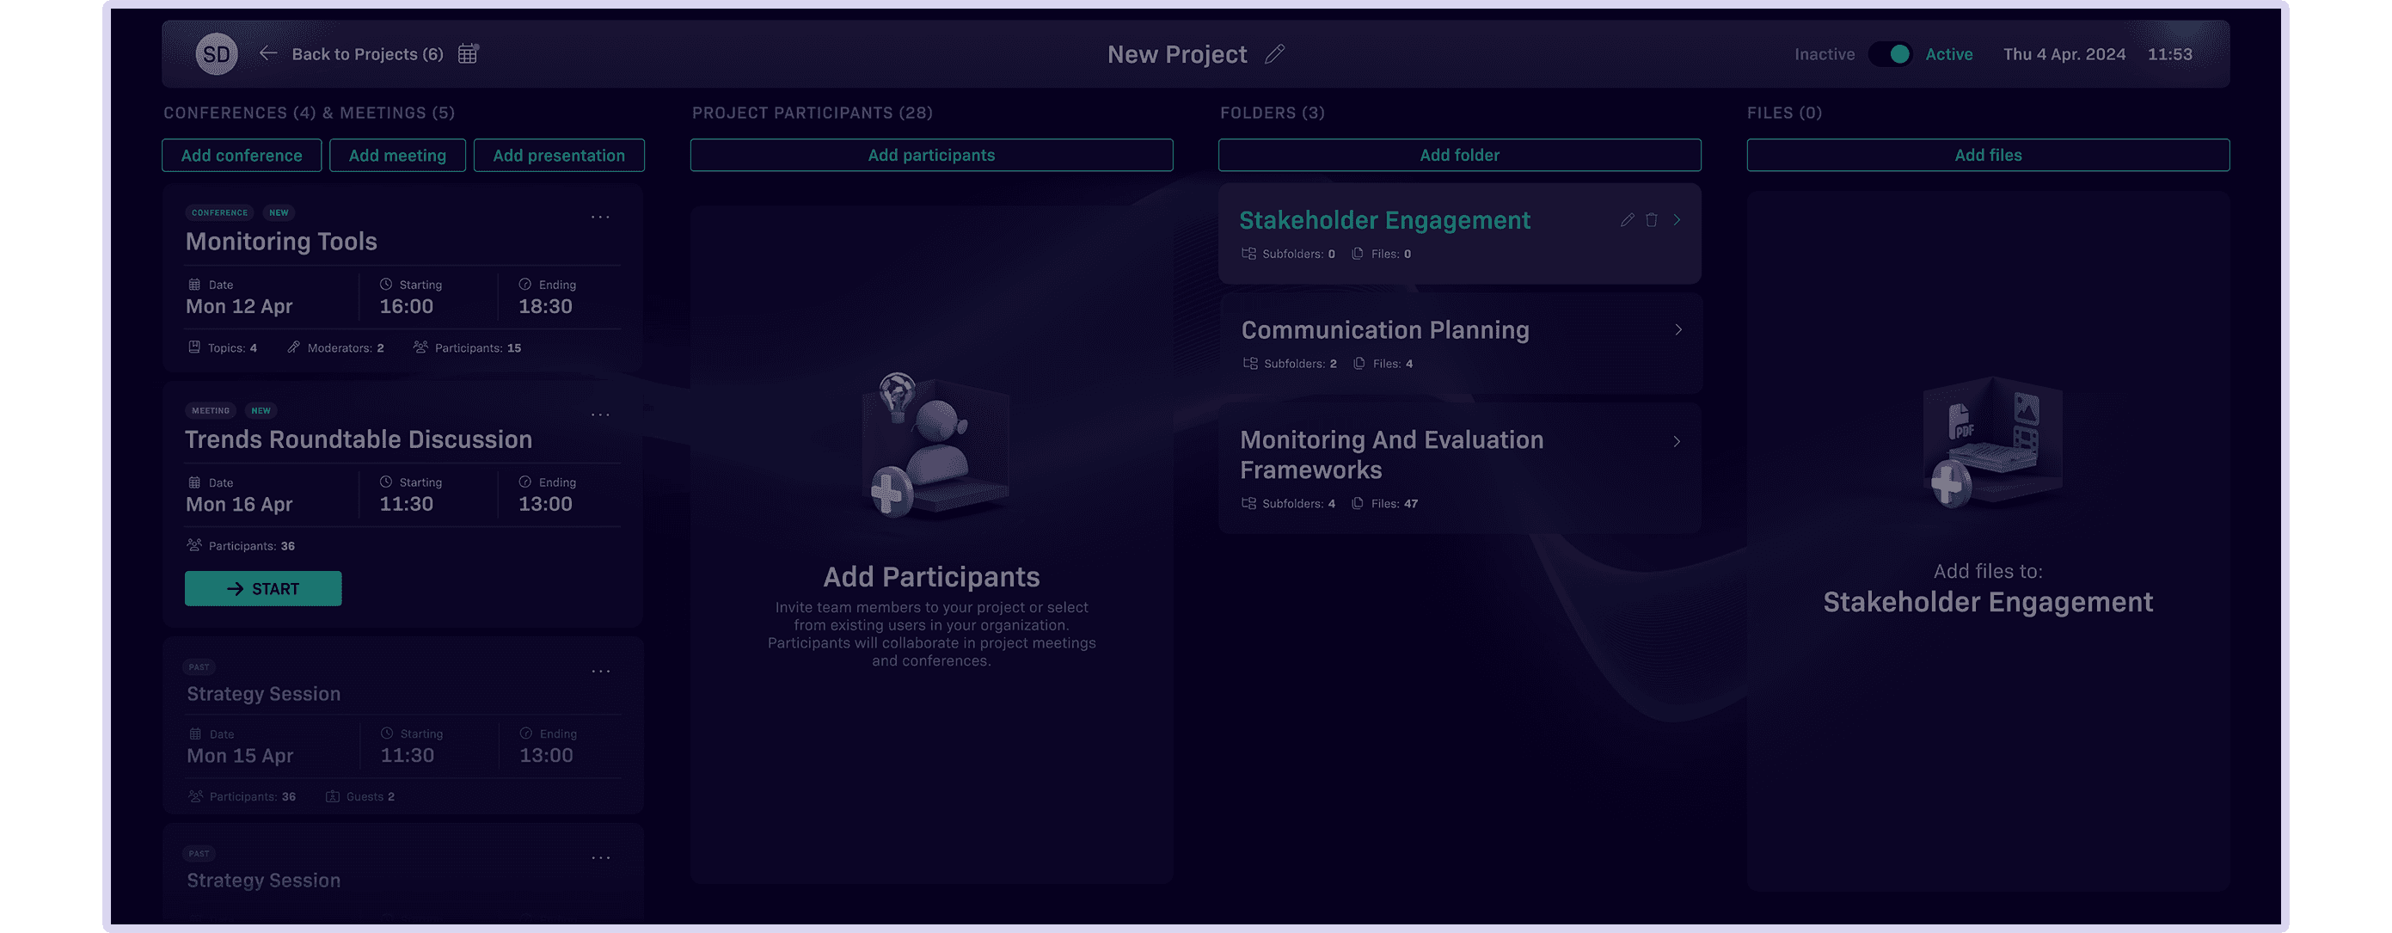The height and width of the screenshot is (933, 2392).
Task: Click the back arrow to Projects
Action: click(x=268, y=54)
